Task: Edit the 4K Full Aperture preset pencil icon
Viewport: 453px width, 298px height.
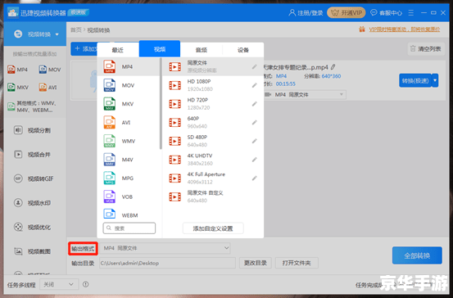Action: click(254, 178)
